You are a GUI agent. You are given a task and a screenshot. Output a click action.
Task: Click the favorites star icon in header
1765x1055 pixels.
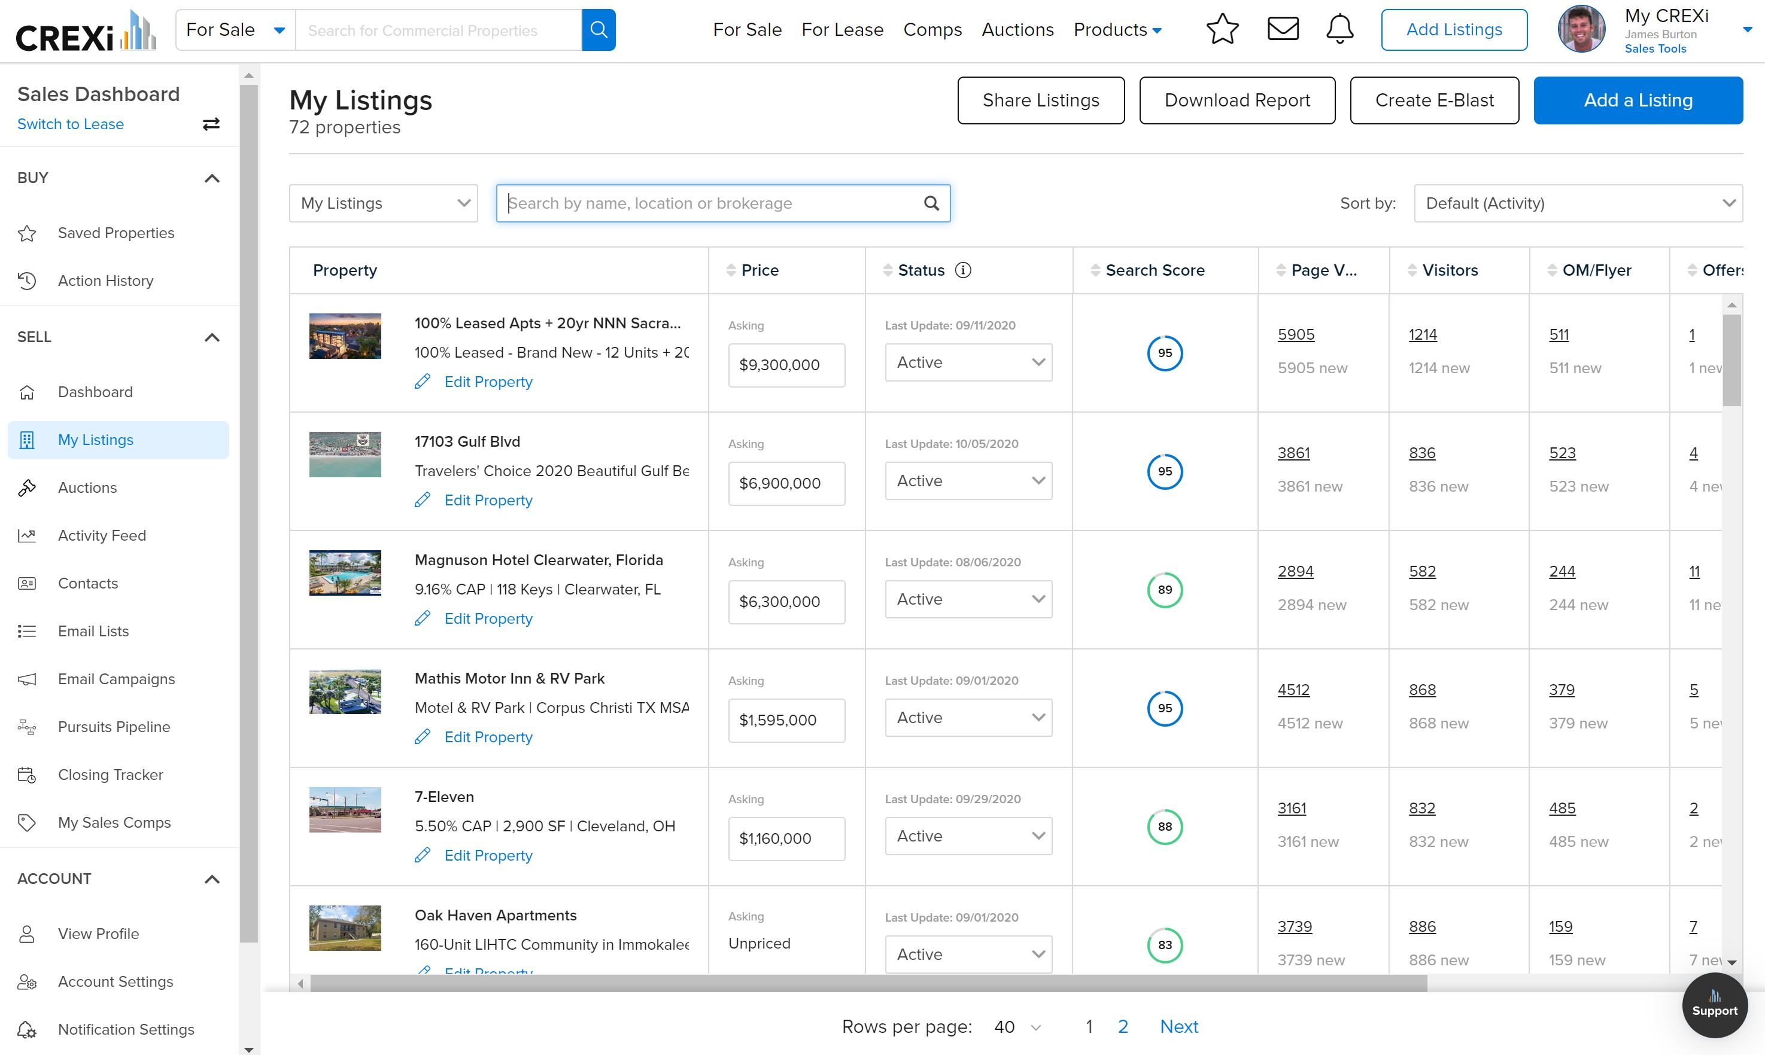click(1222, 30)
